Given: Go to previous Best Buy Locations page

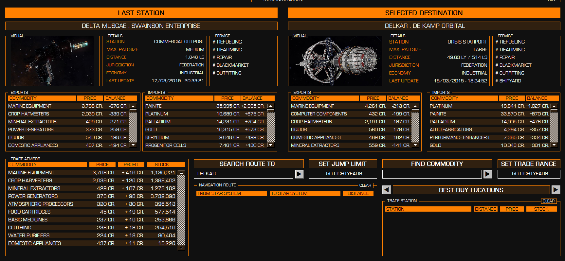Looking at the screenshot, I should pos(387,190).
